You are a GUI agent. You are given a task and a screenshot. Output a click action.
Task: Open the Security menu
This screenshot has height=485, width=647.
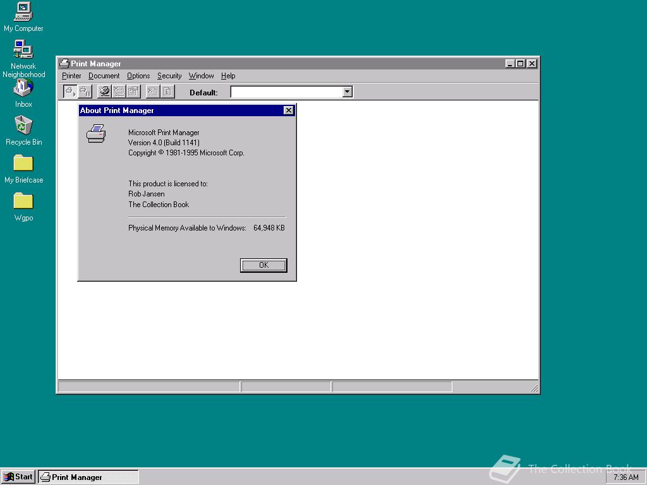(x=169, y=76)
